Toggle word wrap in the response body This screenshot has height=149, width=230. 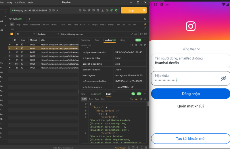point(136,99)
